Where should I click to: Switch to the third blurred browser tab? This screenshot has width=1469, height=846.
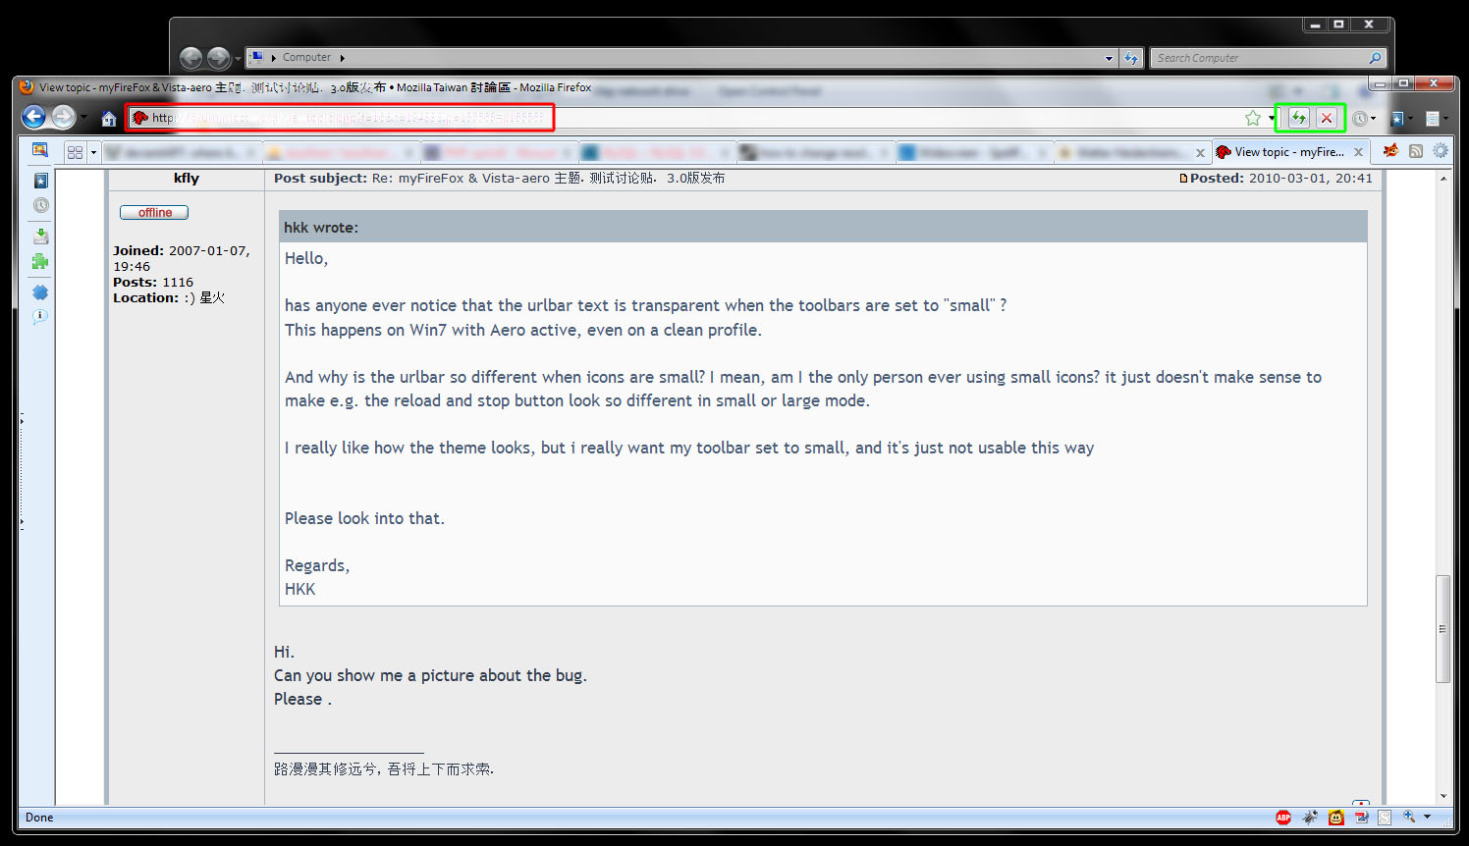pos(499,152)
